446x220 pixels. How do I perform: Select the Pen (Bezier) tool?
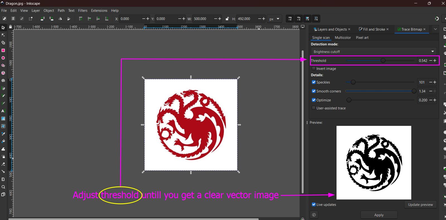[x=3, y=88]
